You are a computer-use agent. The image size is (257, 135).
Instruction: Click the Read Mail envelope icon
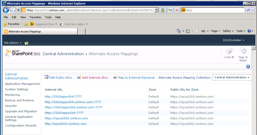click(197, 31)
